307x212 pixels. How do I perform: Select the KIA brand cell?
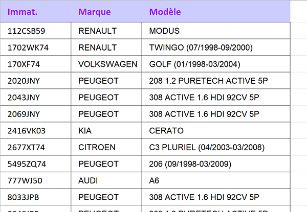coord(106,130)
